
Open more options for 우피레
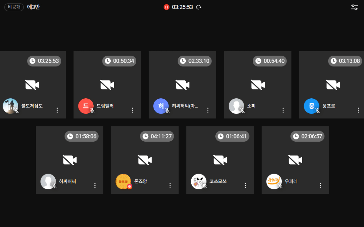(x=321, y=185)
